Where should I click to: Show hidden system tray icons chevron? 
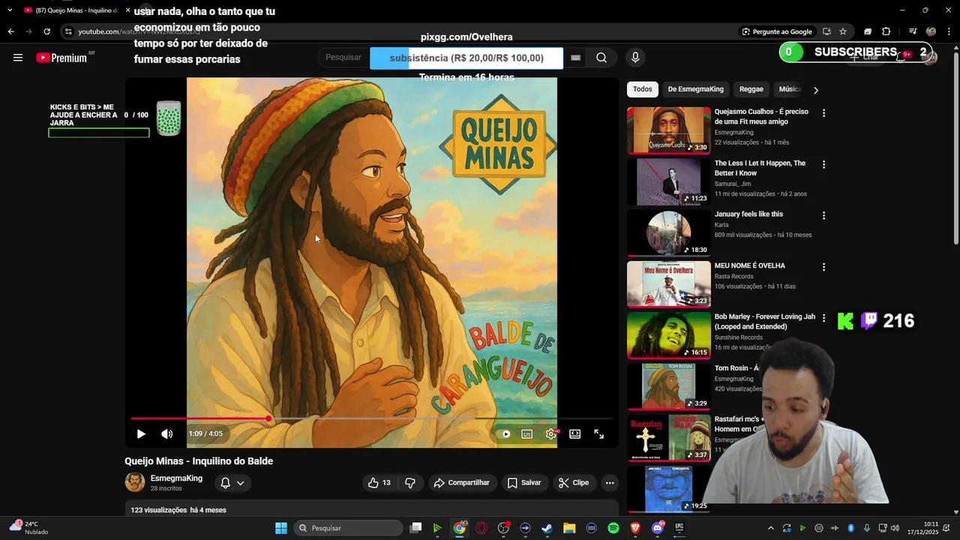(x=770, y=528)
